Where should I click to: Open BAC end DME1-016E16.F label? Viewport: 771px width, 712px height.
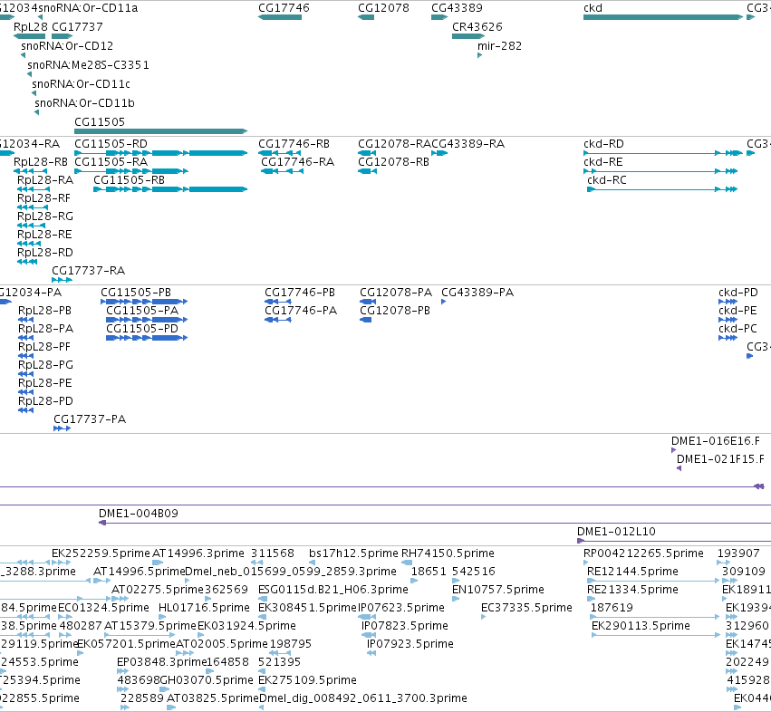pos(716,441)
